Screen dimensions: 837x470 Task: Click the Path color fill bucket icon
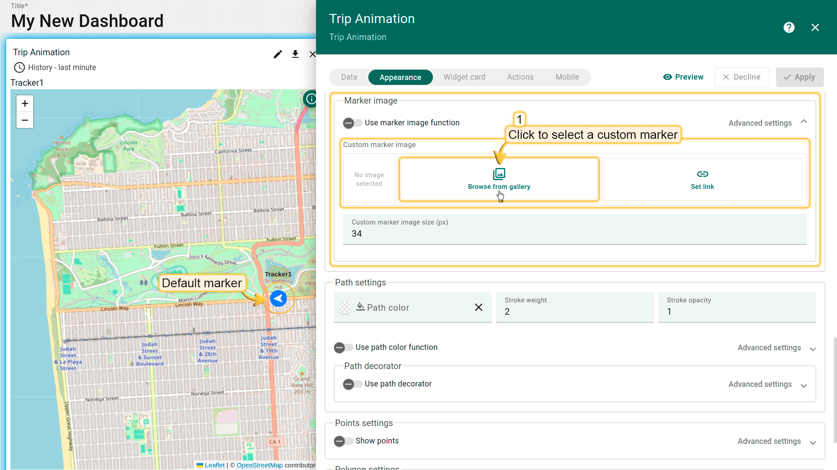361,307
